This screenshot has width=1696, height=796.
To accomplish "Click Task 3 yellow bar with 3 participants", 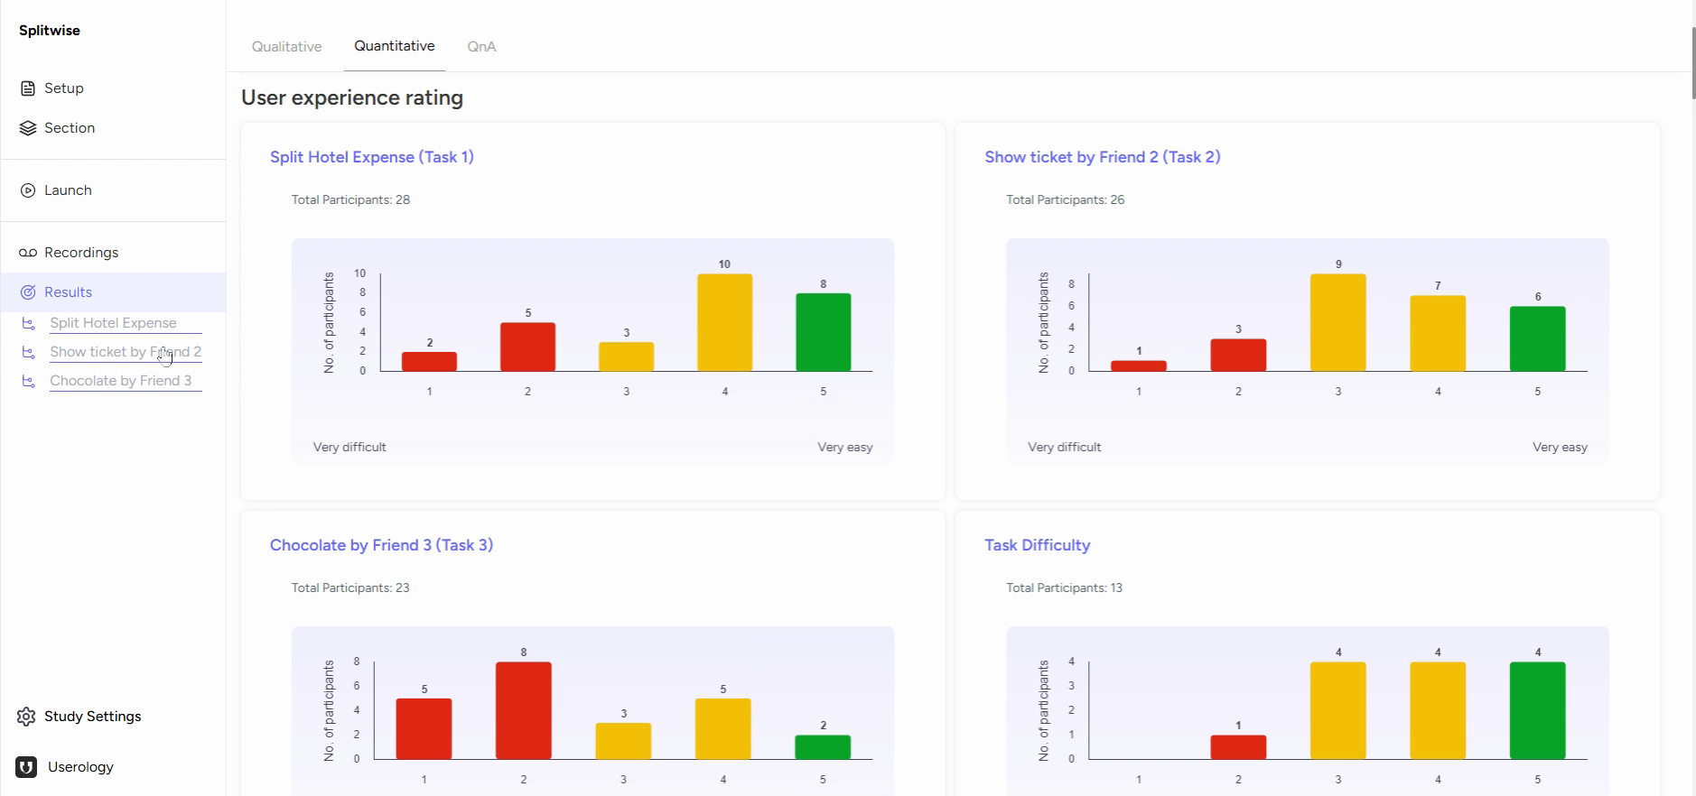I will 623,741.
